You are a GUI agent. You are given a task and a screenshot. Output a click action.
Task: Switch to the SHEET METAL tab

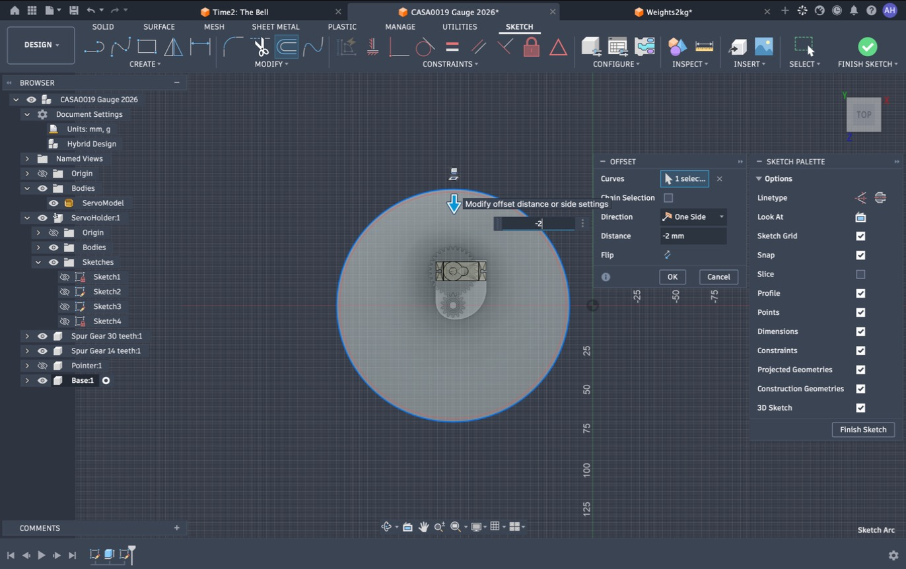coord(275,27)
